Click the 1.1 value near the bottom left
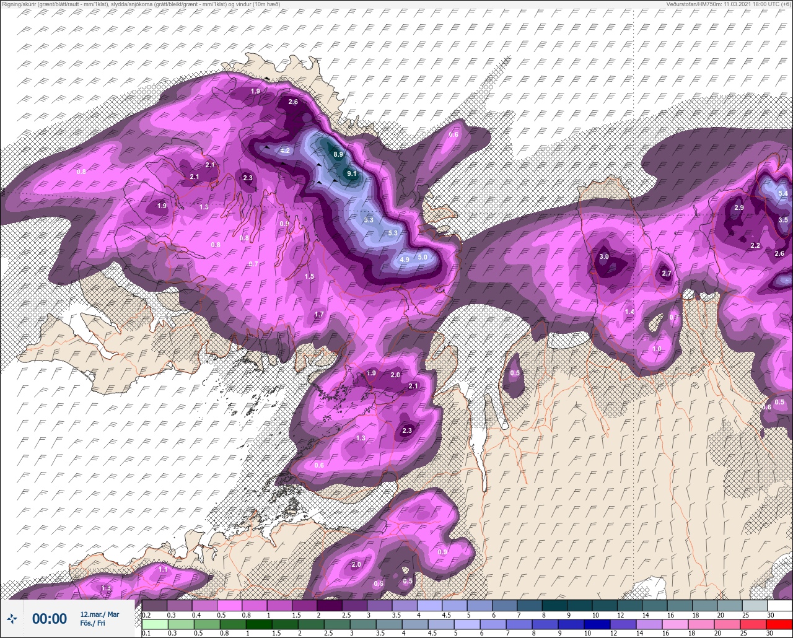This screenshot has width=793, height=638. coord(163,569)
